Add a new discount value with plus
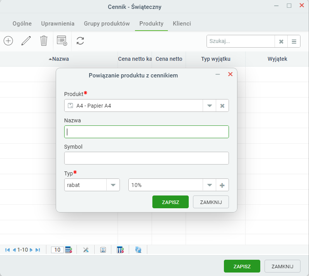The image size is (309, 276). (222, 185)
